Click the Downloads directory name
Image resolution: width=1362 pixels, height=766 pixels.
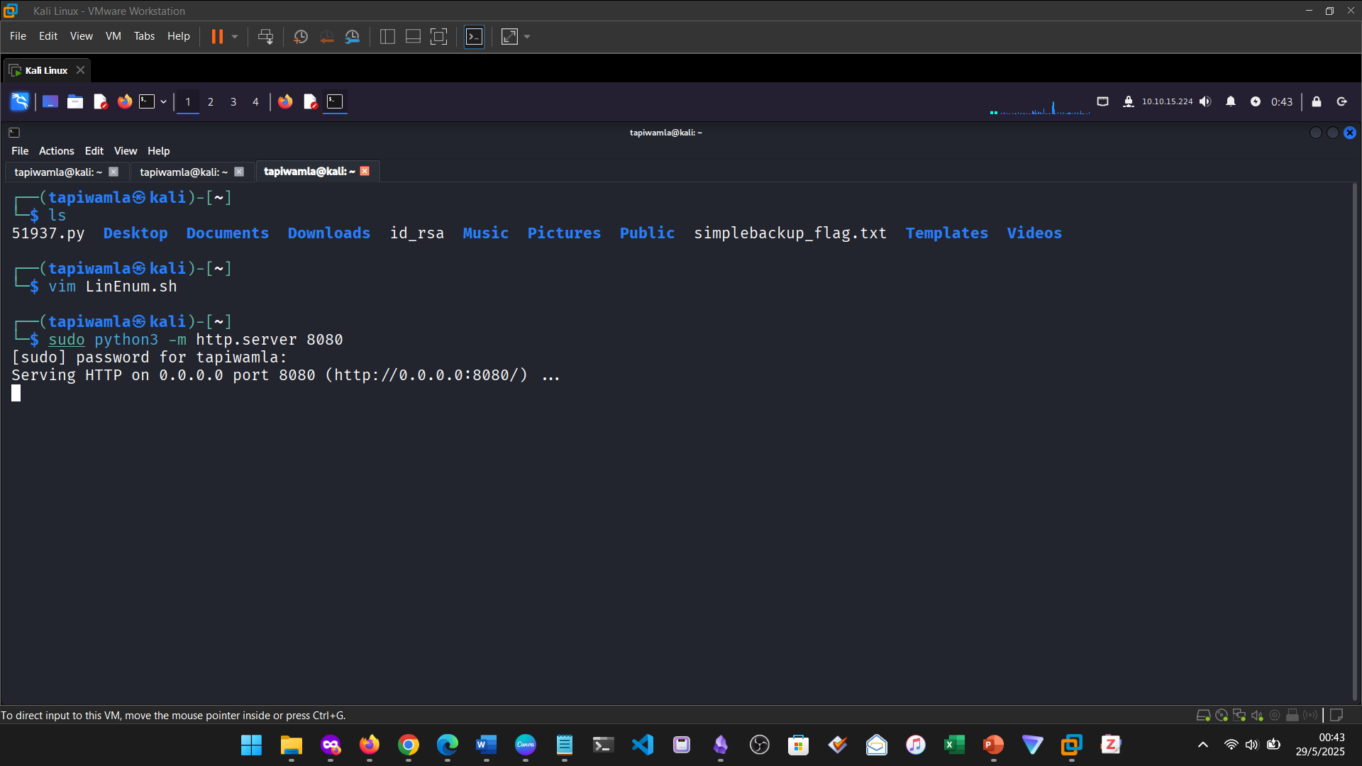coord(328,233)
